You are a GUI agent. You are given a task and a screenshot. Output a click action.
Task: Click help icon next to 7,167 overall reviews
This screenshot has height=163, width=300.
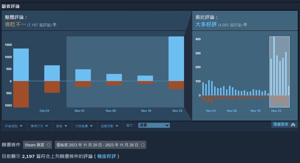point(55,24)
